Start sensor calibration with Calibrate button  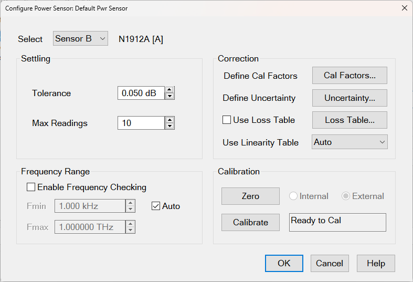250,222
